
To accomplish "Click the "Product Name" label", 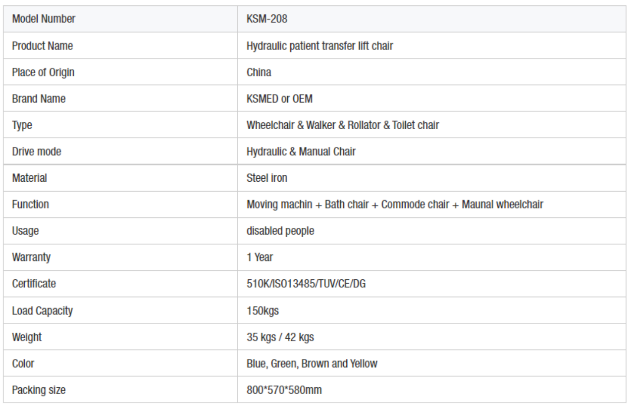I will coord(42,46).
